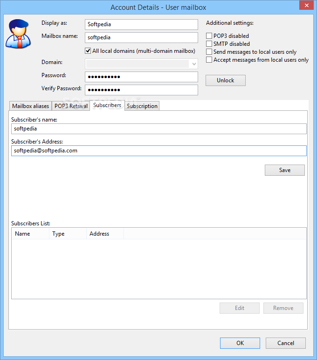Click the Unlock button

click(226, 80)
